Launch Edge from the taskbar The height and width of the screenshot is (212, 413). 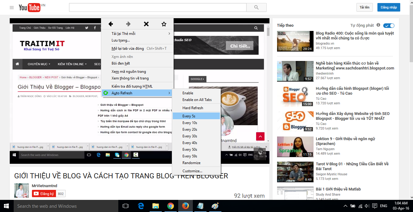(141, 206)
